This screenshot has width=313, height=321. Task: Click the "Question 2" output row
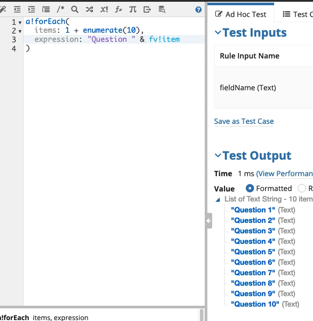click(263, 221)
